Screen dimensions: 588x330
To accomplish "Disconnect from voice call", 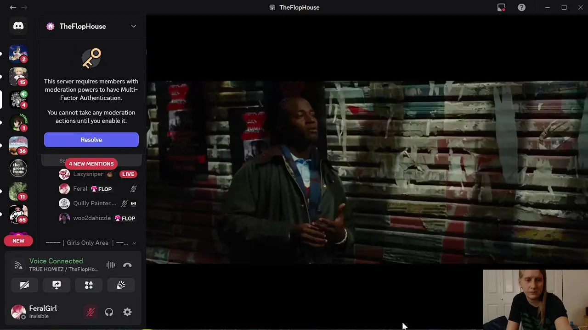I will tap(127, 265).
